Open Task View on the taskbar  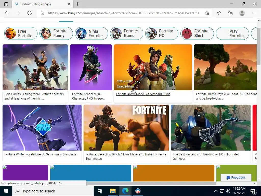click(100, 191)
